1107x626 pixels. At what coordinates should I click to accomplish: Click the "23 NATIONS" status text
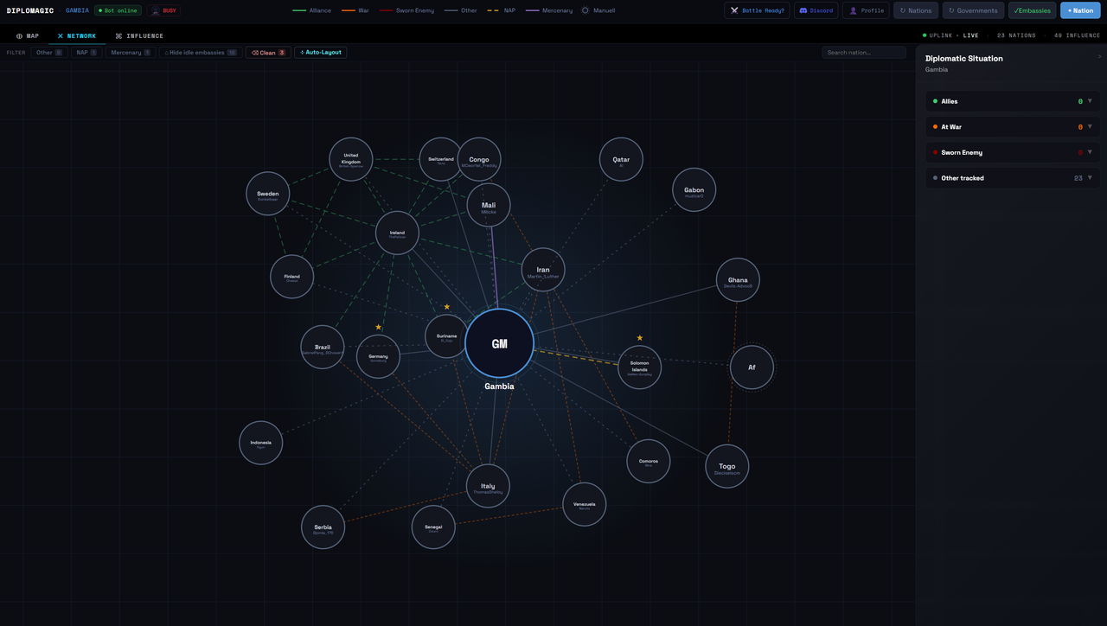click(1016, 36)
